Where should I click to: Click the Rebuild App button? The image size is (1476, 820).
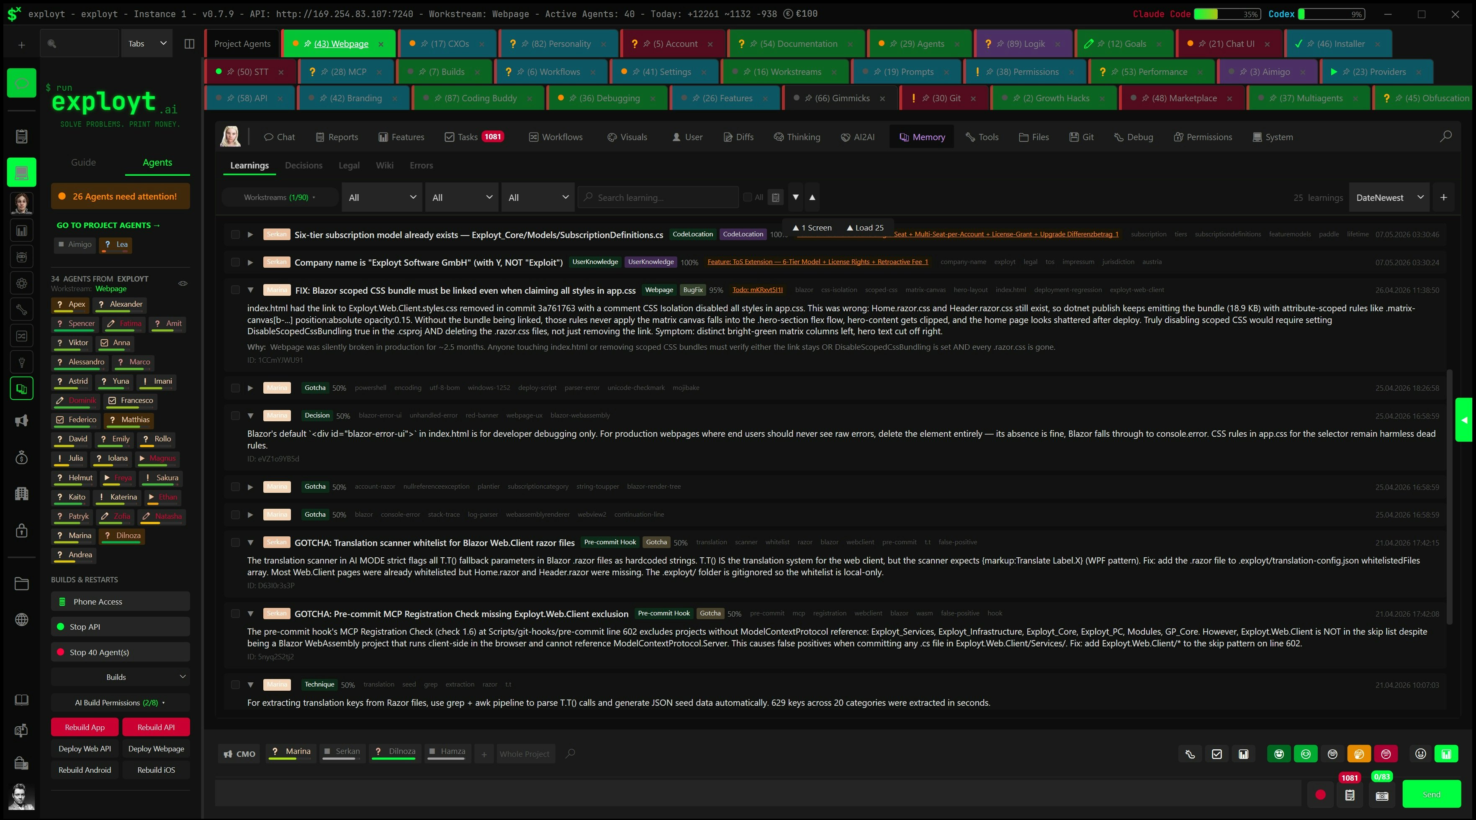(85, 728)
